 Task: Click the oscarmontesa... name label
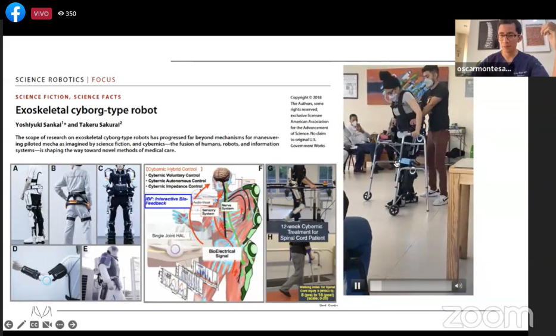[484, 69]
